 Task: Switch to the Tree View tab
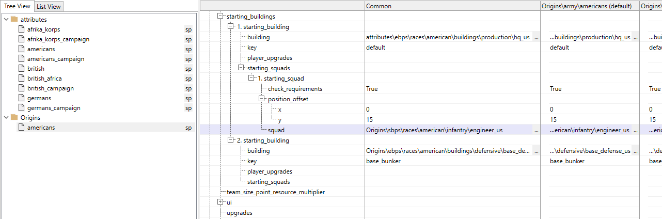tap(17, 6)
